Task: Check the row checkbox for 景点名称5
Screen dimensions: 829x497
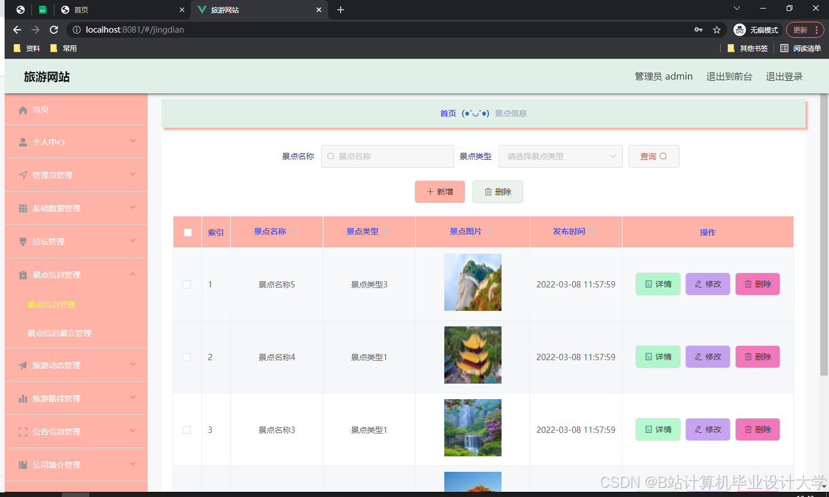Action: click(187, 285)
